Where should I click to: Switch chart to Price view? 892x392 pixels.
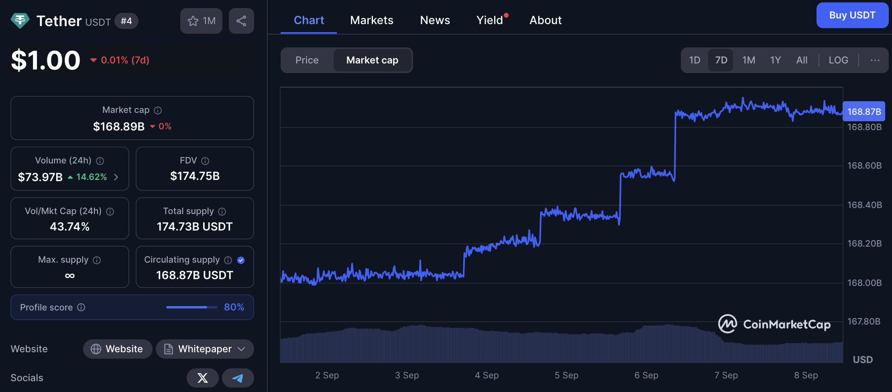click(x=307, y=60)
